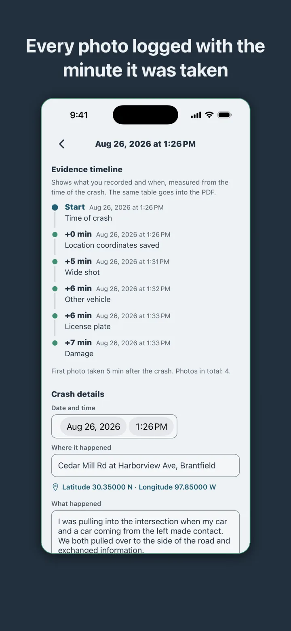
Task: Tap the location pin icon
Action: click(x=55, y=487)
